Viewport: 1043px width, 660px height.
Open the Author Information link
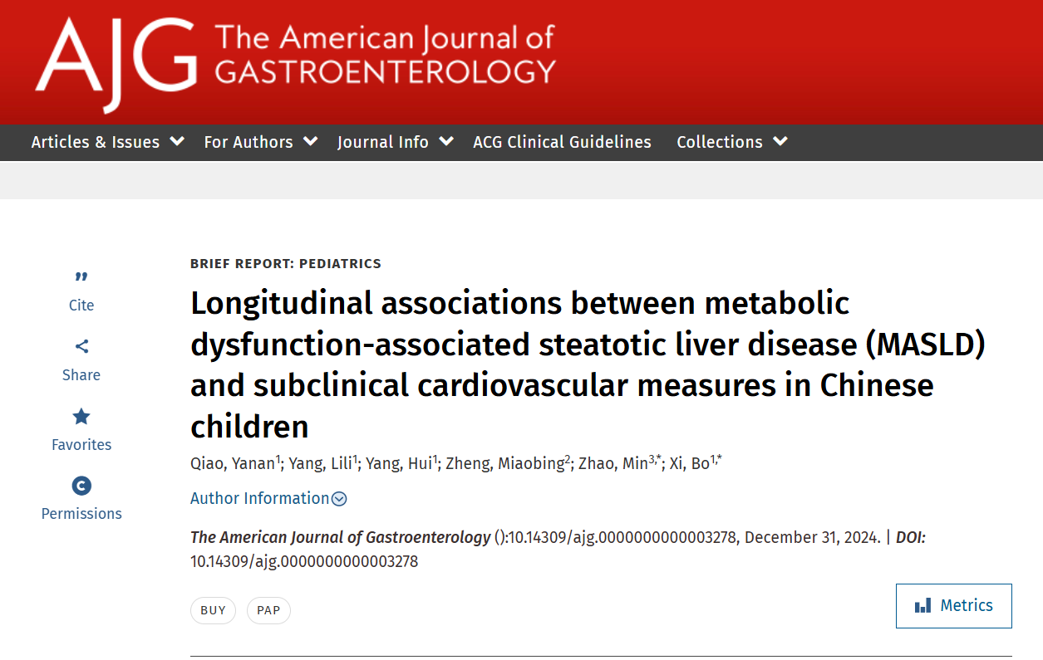pyautogui.click(x=260, y=498)
